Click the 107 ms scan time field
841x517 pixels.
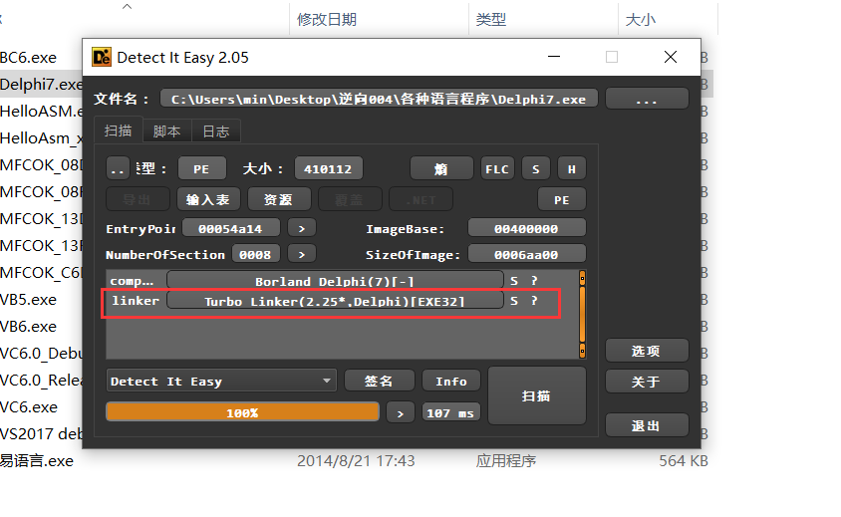pyautogui.click(x=451, y=413)
